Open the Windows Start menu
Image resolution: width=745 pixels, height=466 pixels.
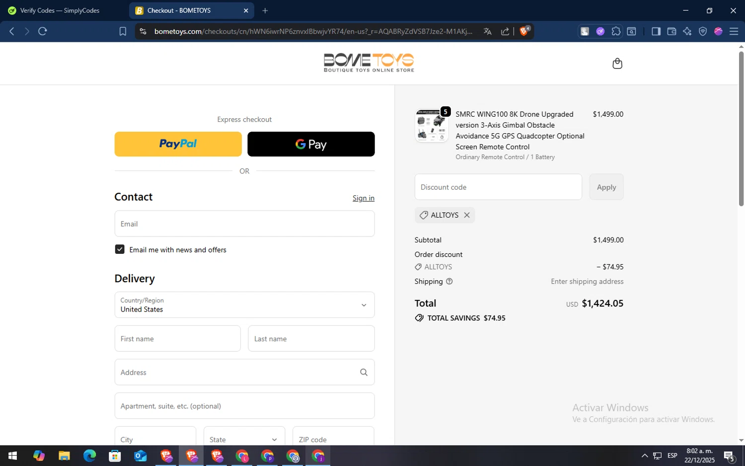tap(13, 456)
